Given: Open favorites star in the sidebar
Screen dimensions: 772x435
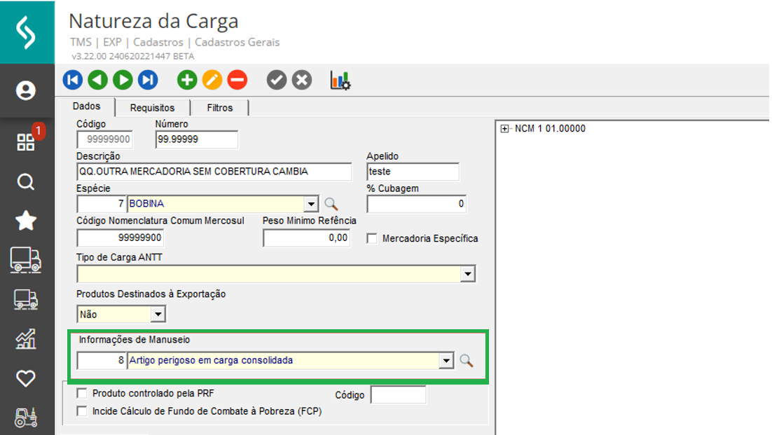Looking at the screenshot, I should point(26,221).
